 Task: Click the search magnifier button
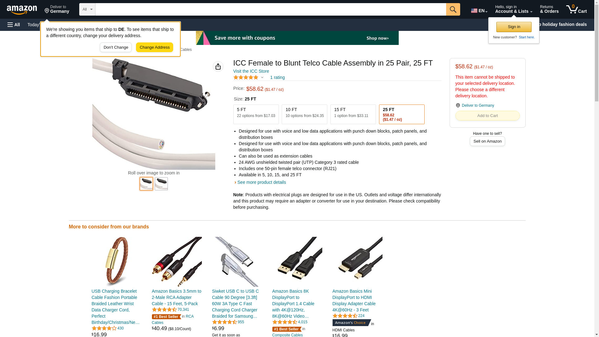point(453,9)
